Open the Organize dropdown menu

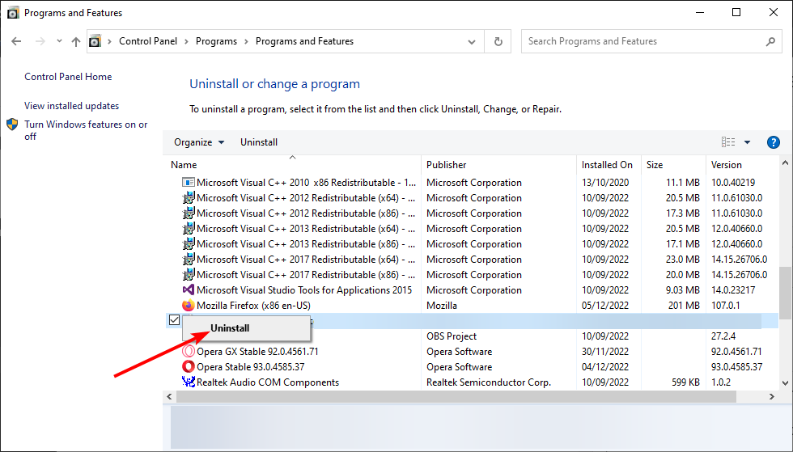point(199,142)
